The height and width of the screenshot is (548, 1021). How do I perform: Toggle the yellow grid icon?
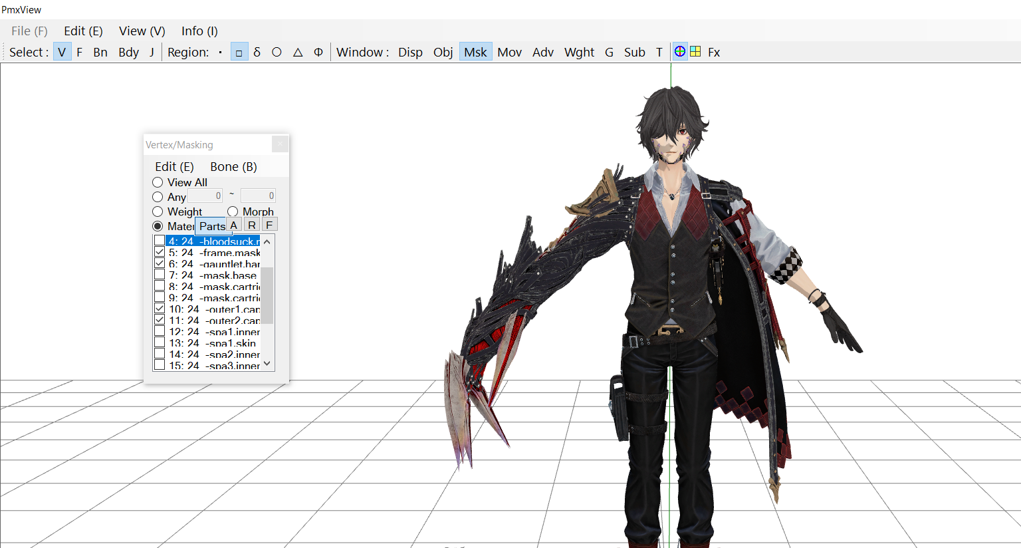click(695, 52)
